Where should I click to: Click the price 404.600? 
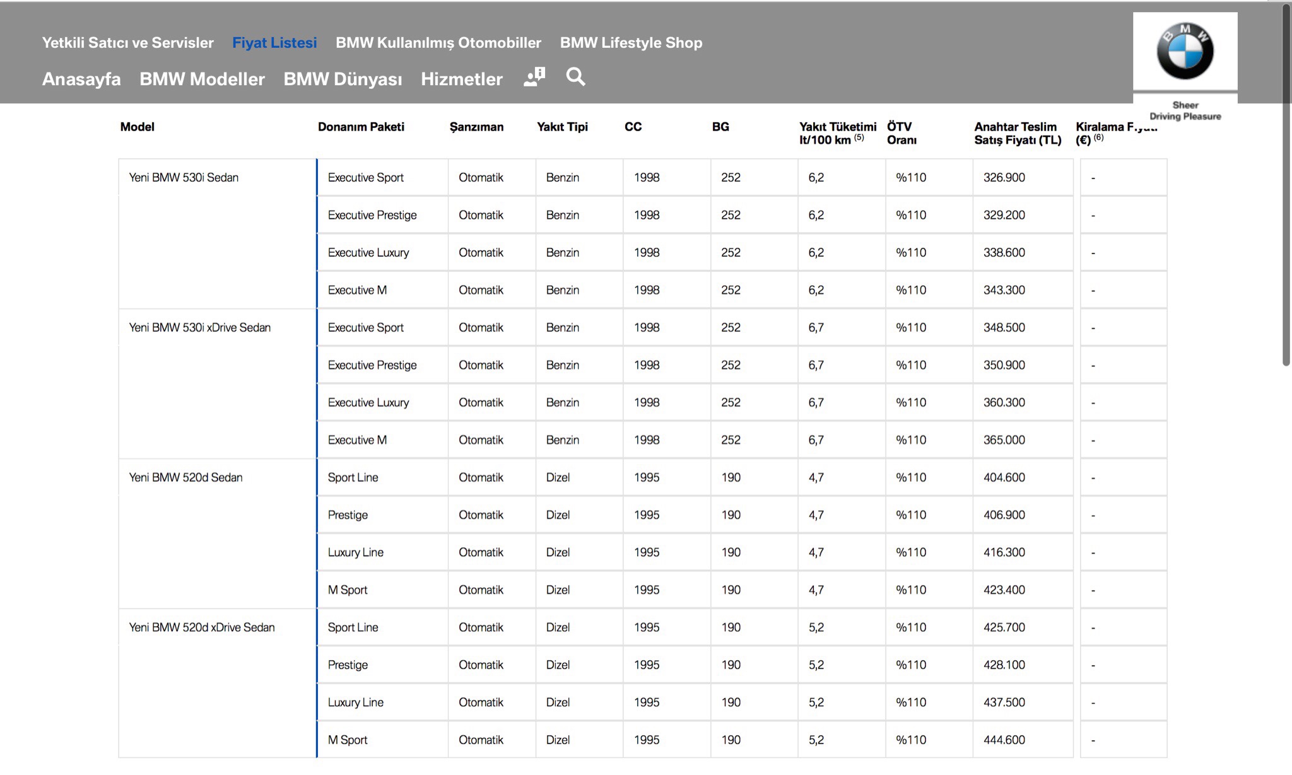pos(1004,477)
